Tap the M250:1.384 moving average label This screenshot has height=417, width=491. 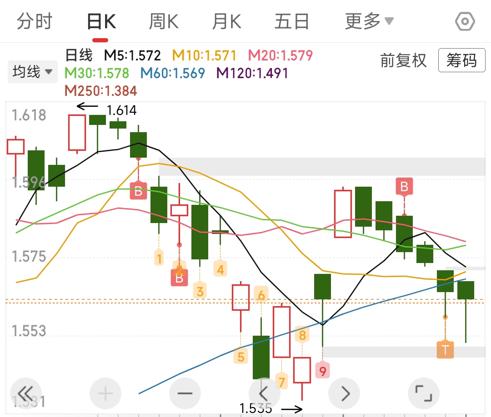point(100,91)
